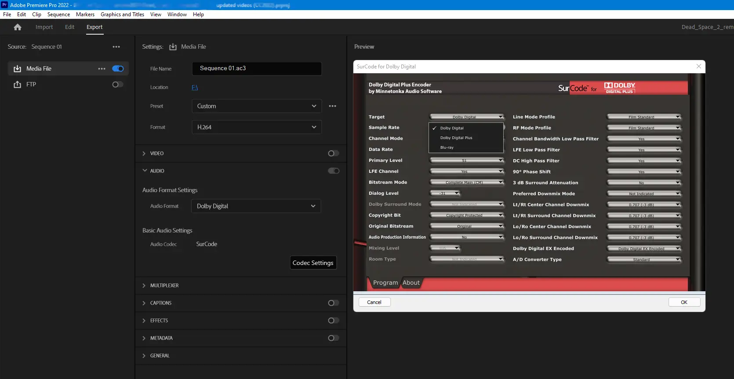Switch to the About tab in SurCode
The height and width of the screenshot is (379, 734).
(x=411, y=283)
